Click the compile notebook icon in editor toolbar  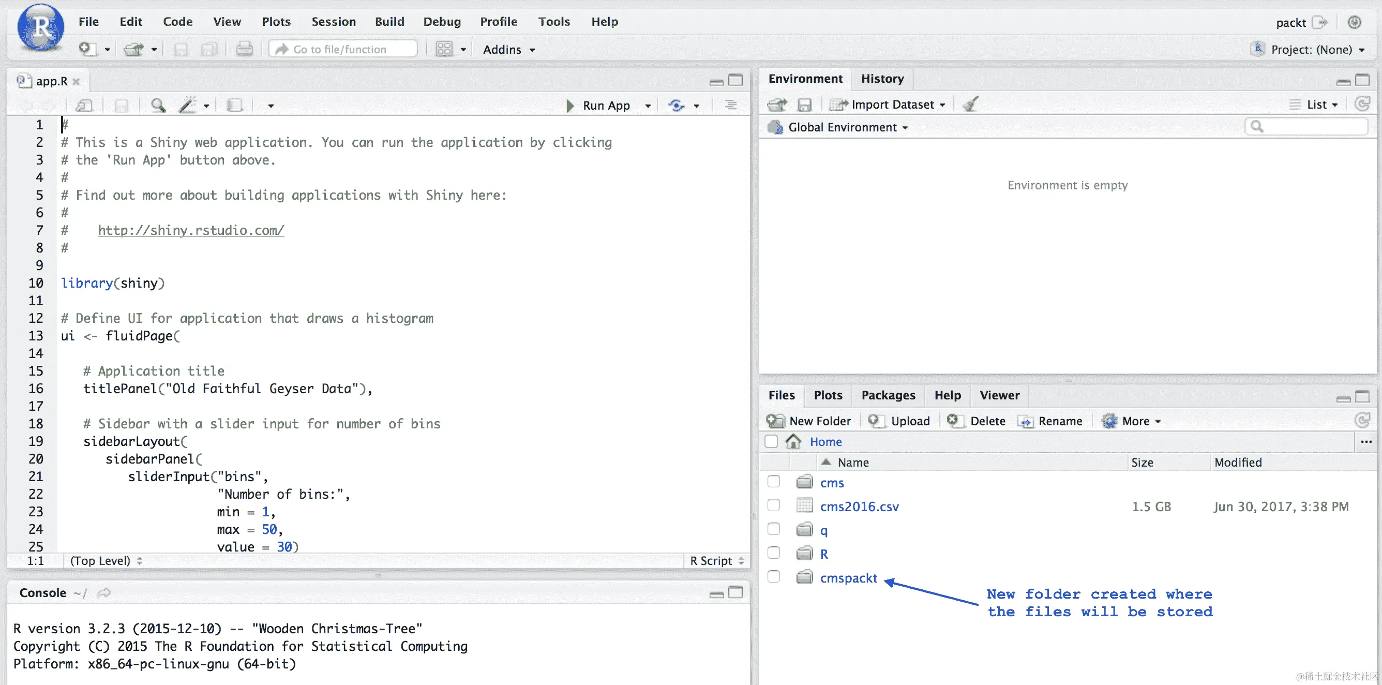[235, 105]
